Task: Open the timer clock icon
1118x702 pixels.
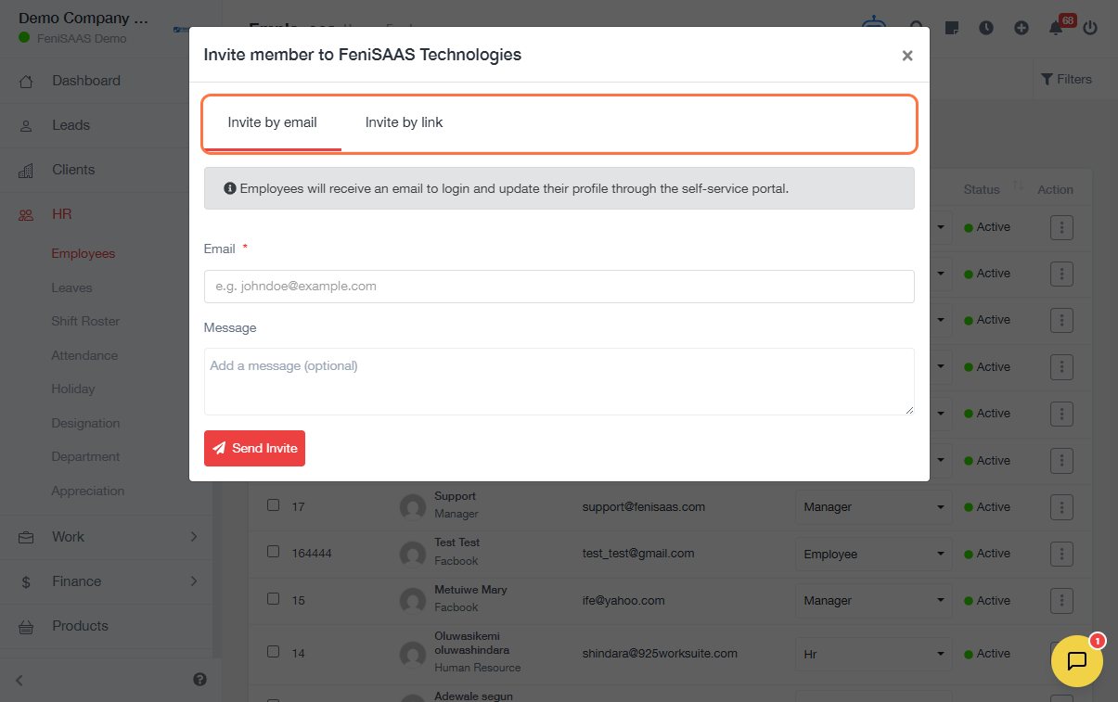Action: [986, 28]
